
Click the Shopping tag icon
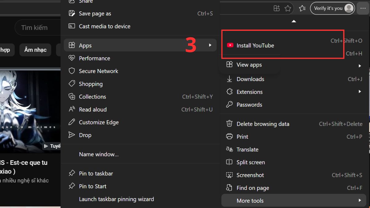tap(72, 84)
